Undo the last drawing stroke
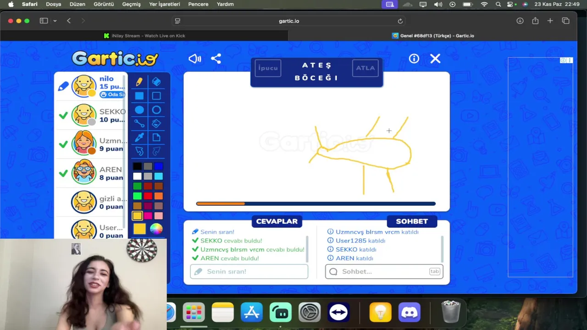The height and width of the screenshot is (330, 587). tap(139, 151)
